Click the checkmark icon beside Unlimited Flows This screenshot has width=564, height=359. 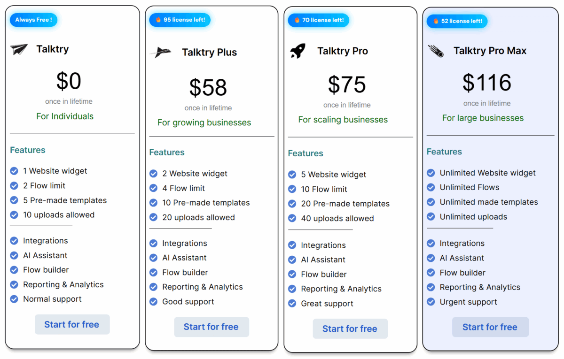(431, 187)
